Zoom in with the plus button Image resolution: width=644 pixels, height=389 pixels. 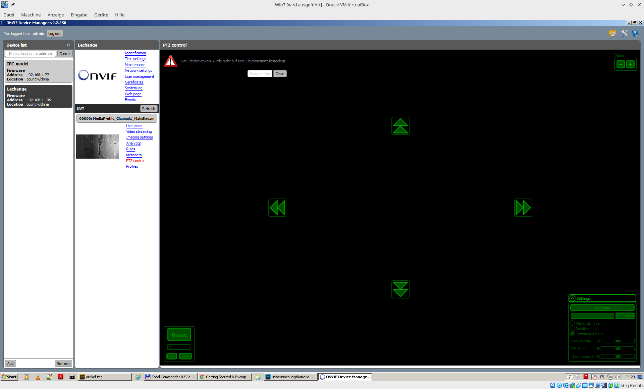point(631,64)
